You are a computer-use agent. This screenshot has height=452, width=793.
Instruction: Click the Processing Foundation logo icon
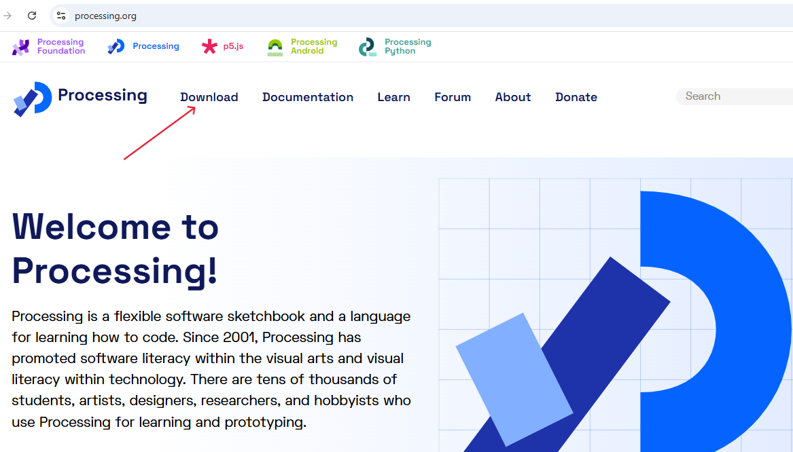[21, 47]
